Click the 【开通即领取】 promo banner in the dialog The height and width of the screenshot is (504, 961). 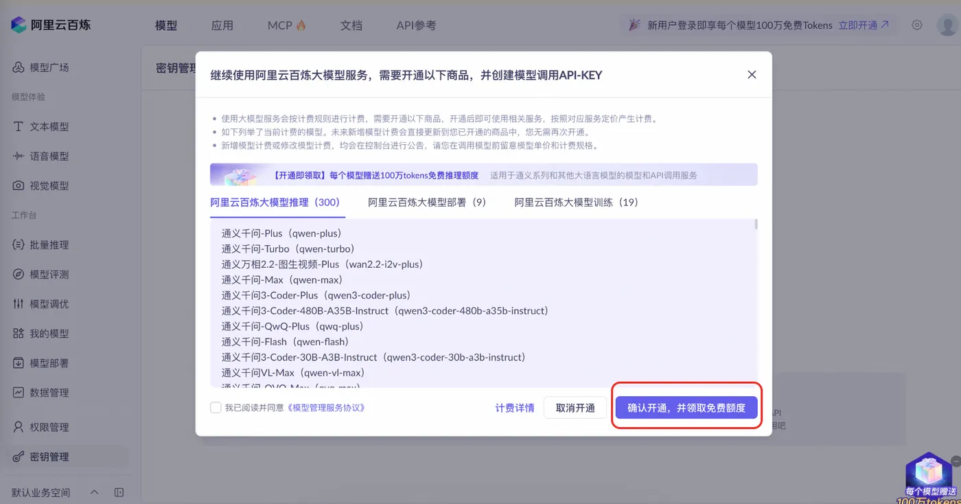coord(484,174)
